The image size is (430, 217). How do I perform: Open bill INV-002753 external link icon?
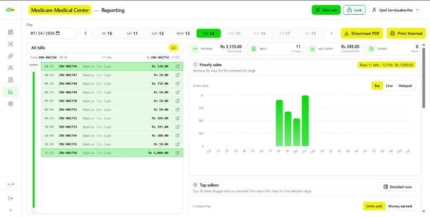pyautogui.click(x=178, y=127)
